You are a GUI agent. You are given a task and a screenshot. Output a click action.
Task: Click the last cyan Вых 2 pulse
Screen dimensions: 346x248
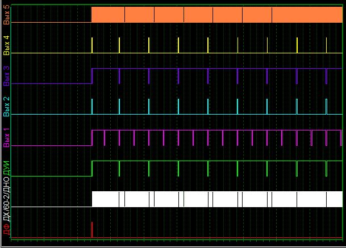(x=327, y=107)
